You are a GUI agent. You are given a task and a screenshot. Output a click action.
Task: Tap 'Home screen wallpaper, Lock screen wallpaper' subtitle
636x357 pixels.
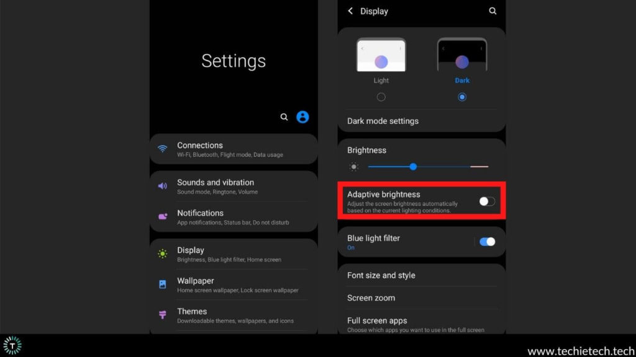[x=238, y=290]
